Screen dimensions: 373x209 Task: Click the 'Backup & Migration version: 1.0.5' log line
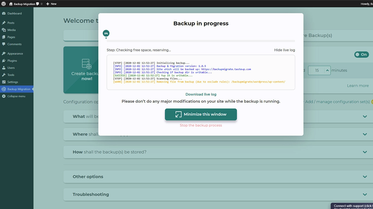pos(159,66)
